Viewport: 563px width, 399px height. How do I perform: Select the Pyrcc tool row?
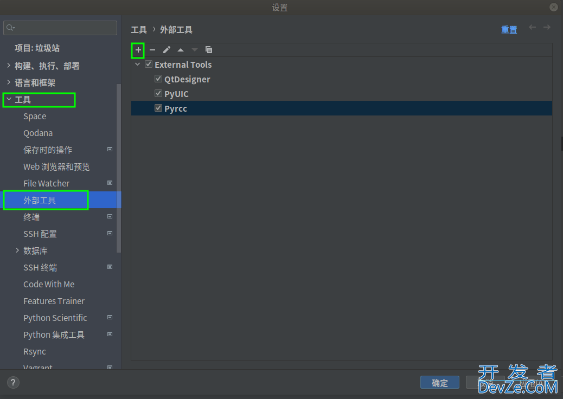coord(342,108)
